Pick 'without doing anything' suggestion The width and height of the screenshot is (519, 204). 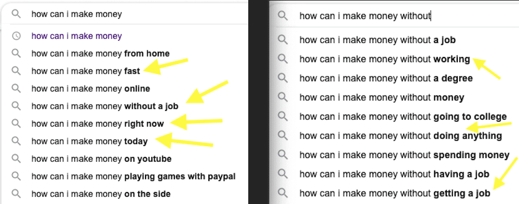[x=401, y=135]
